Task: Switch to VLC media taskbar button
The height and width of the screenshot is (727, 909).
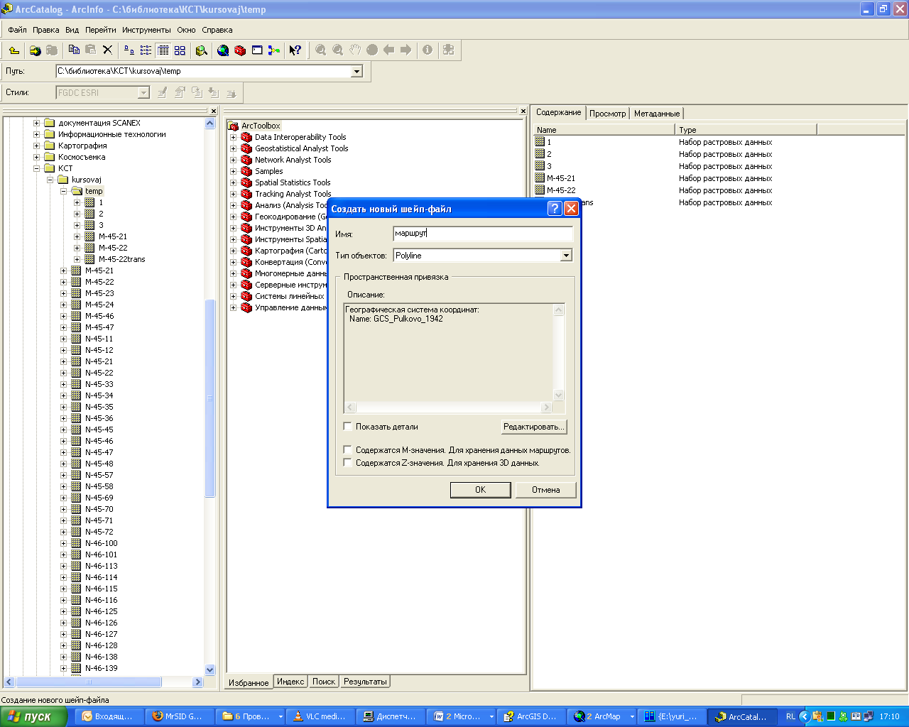Action: point(320,716)
